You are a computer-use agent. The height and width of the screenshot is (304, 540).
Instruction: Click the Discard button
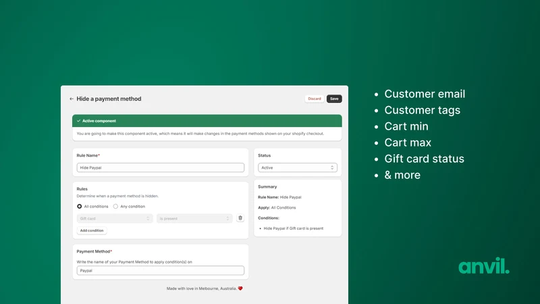[315, 99]
